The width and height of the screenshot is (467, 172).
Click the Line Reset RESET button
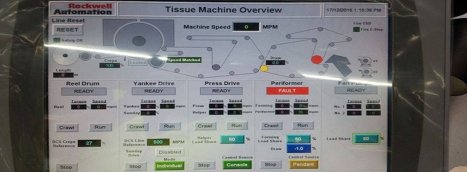(68, 30)
